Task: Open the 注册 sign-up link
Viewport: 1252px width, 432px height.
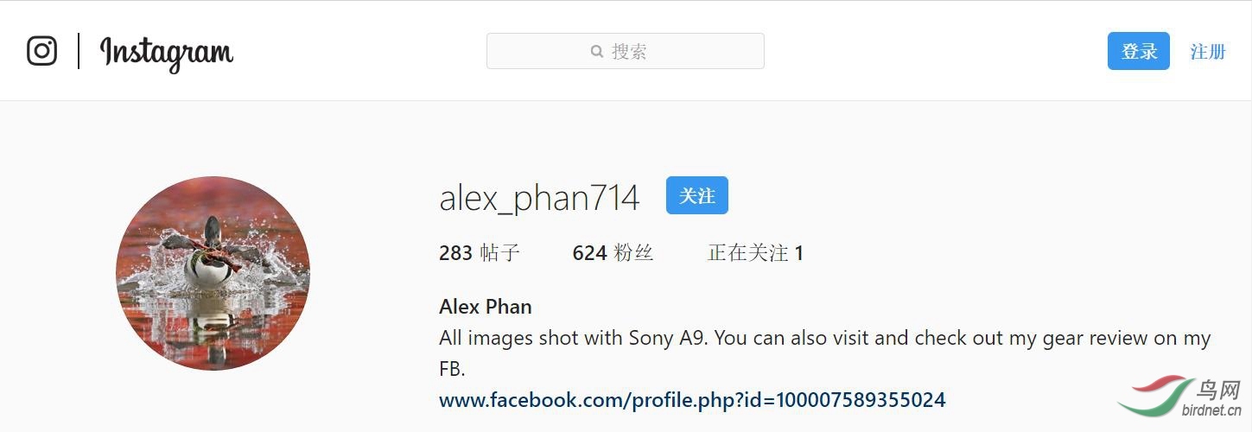Action: click(1208, 52)
